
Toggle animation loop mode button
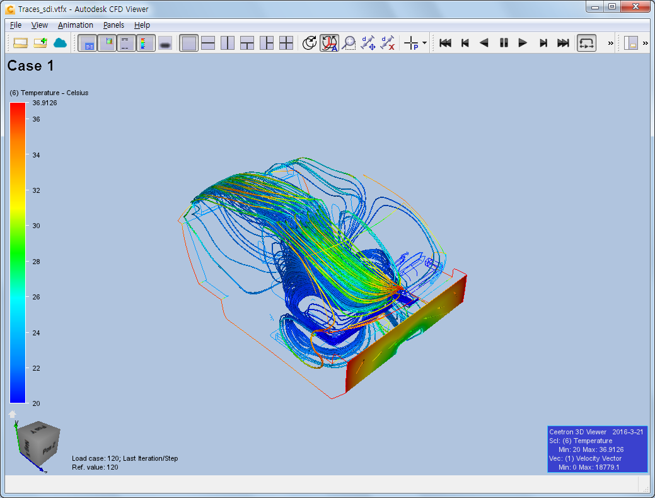586,43
